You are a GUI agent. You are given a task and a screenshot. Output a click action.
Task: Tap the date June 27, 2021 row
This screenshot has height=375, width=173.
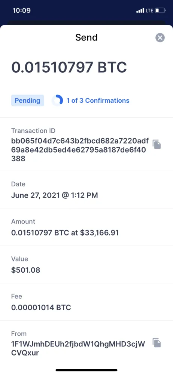click(x=86, y=190)
